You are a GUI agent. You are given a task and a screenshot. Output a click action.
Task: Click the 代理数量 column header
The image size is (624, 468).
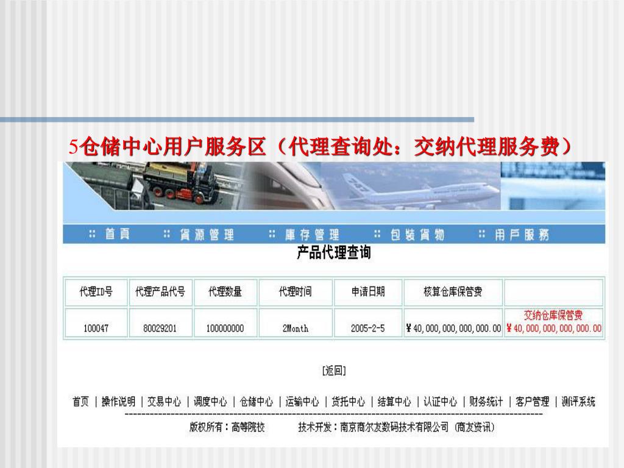pos(225,292)
